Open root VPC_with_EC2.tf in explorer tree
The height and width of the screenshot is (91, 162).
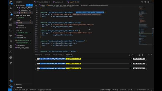(23, 48)
